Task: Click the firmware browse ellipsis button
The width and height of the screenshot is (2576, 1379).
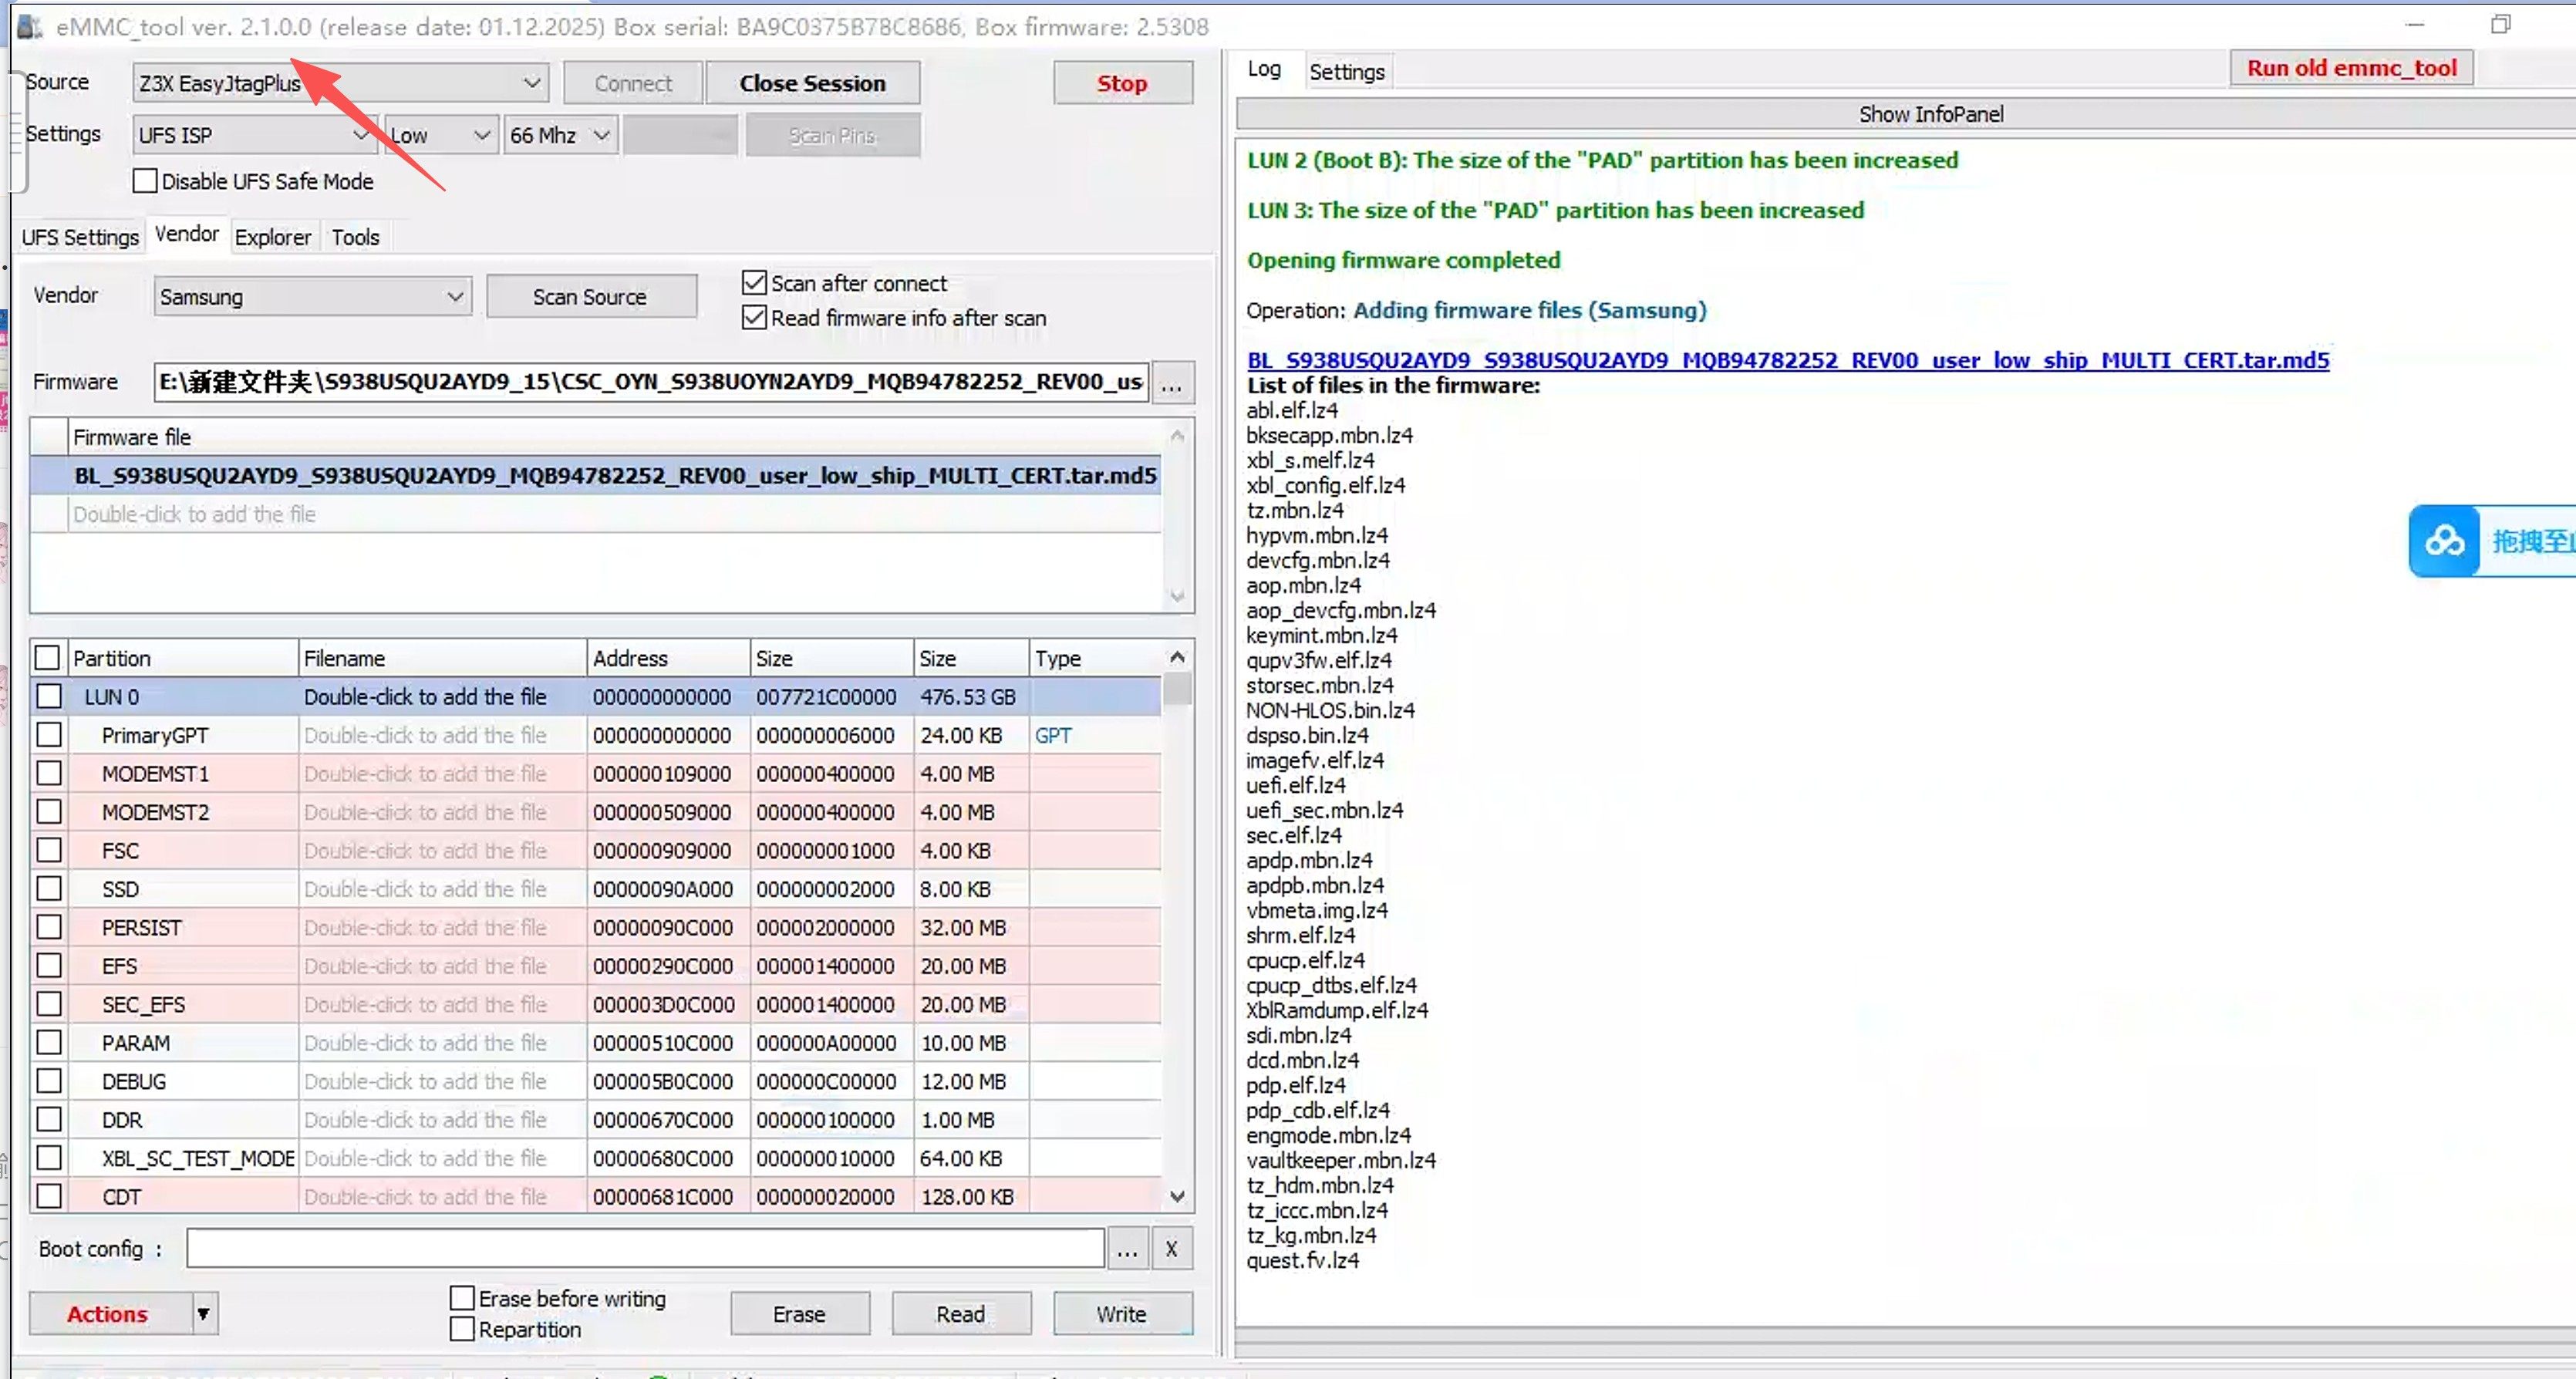Action: pos(1172,383)
